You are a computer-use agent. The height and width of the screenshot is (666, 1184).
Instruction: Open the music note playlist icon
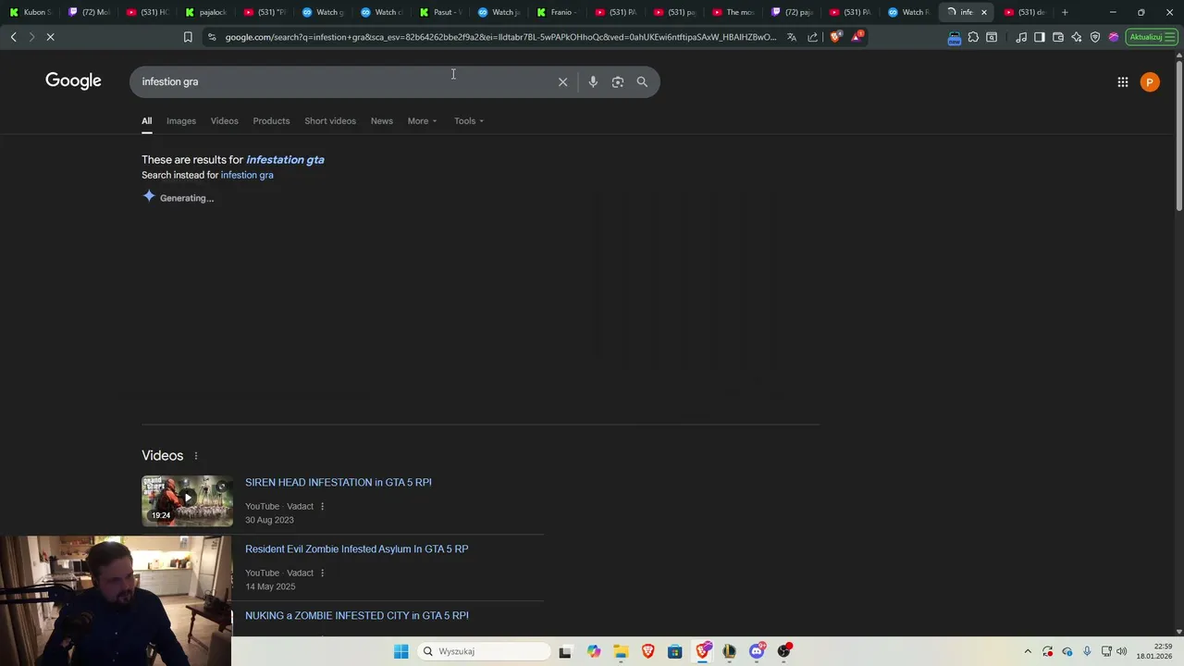tap(1021, 37)
